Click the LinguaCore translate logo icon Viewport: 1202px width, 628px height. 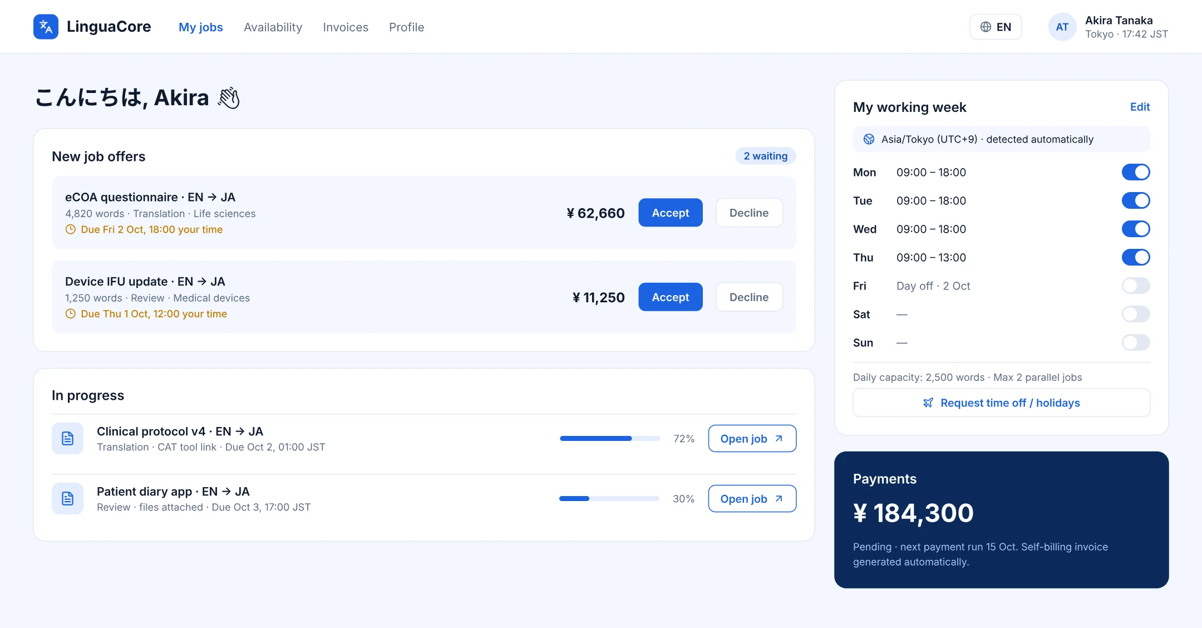46,27
